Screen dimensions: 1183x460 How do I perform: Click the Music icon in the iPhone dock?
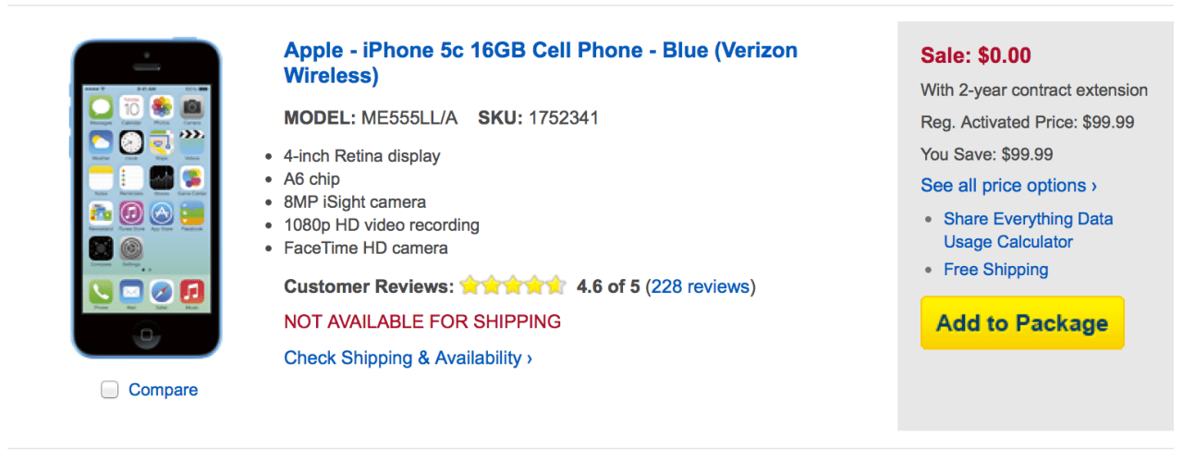click(x=192, y=293)
